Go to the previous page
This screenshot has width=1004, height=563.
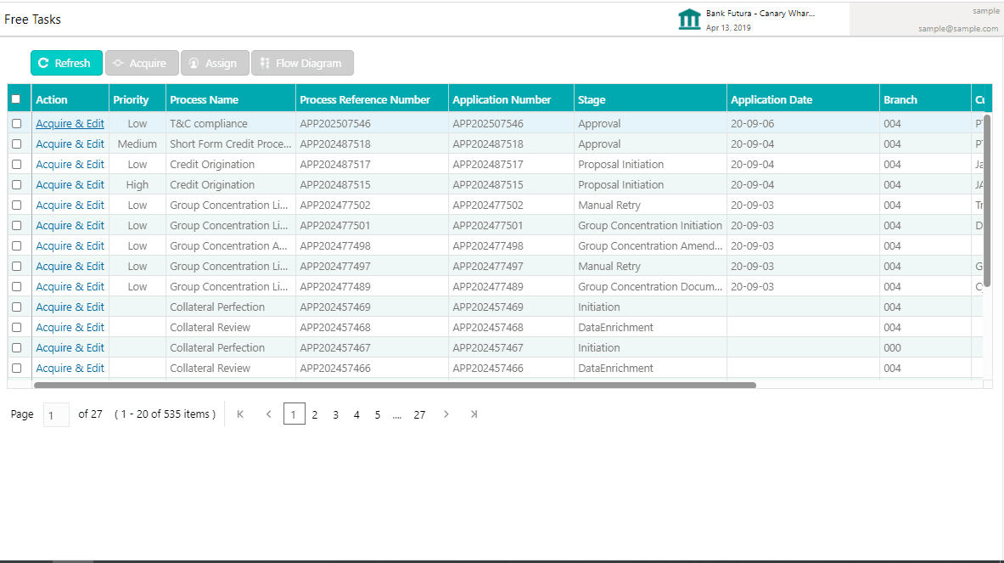tap(269, 414)
